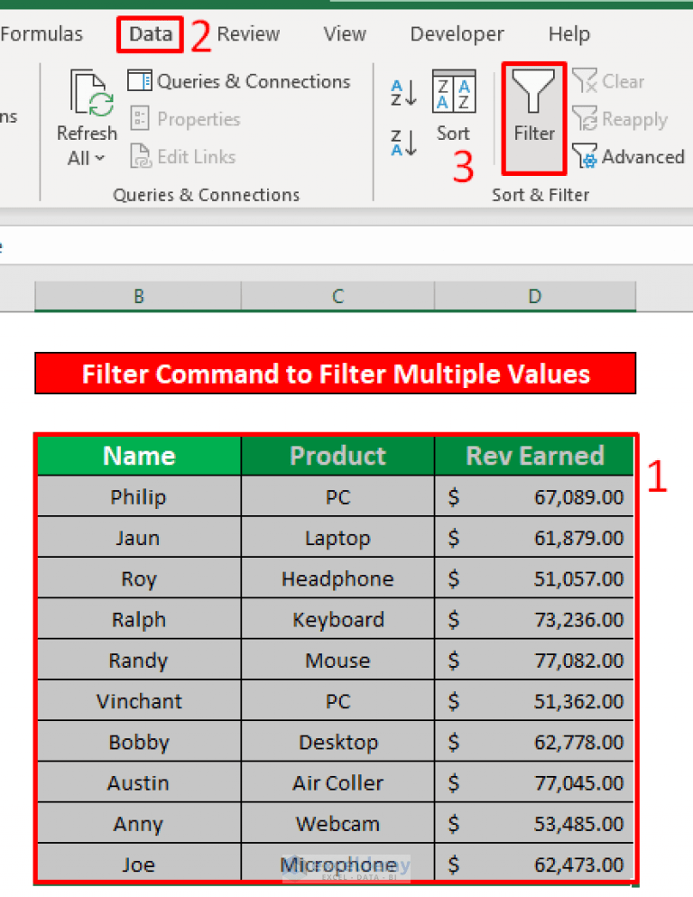Select column B header
This screenshot has width=693, height=897.
coord(138,296)
